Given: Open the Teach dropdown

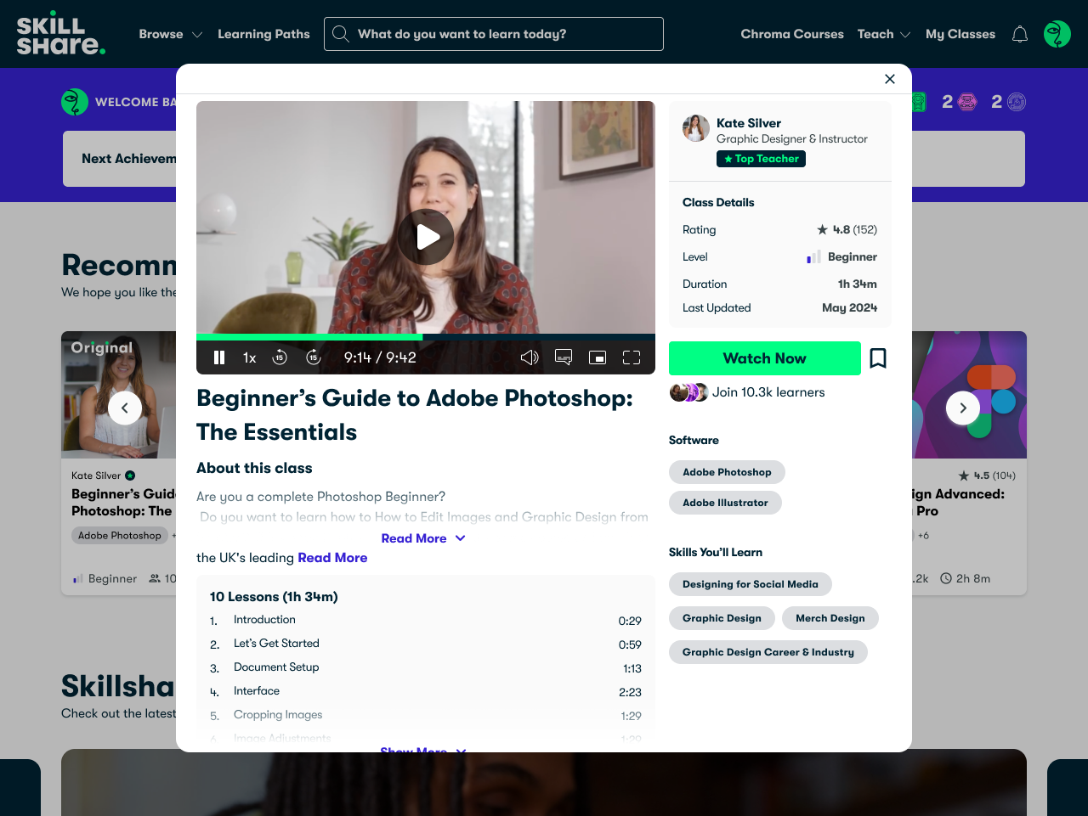Looking at the screenshot, I should pos(884,34).
